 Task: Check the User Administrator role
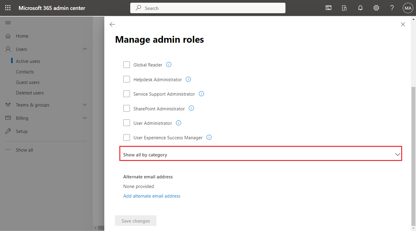pos(127,123)
